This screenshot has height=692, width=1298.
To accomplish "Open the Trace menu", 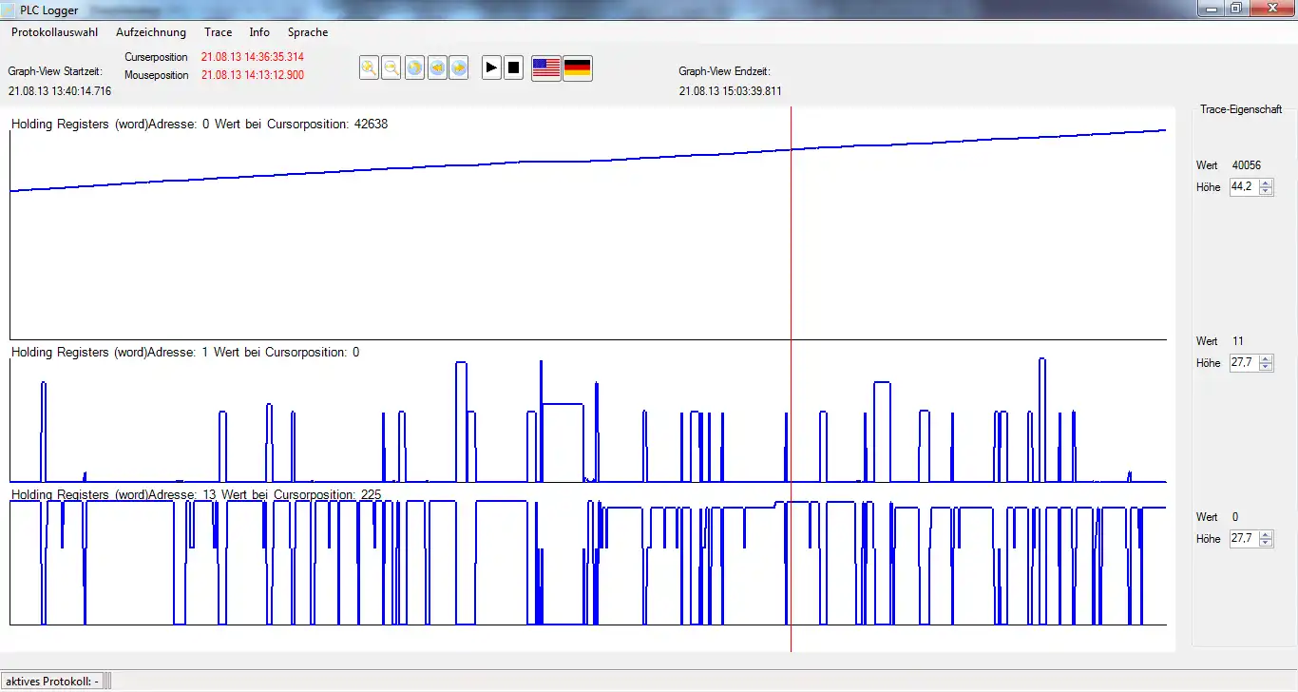I will click(x=218, y=32).
